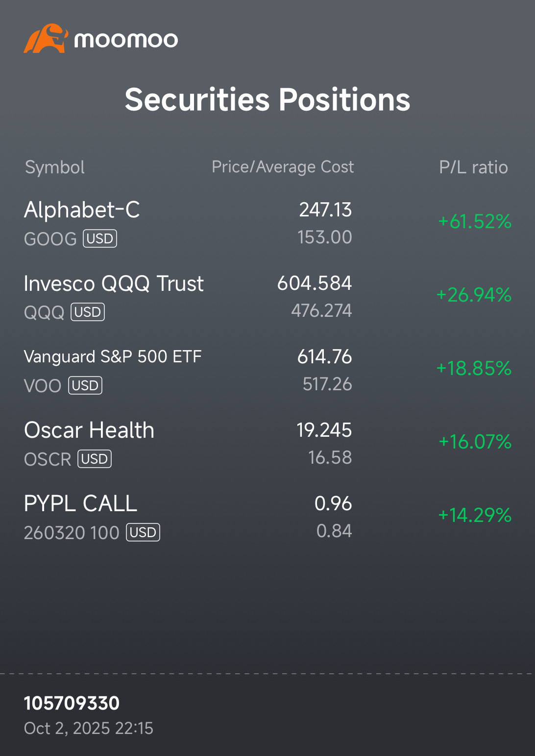Click the +26.94% P/L value for QQQ
This screenshot has width=535, height=756.
click(474, 295)
